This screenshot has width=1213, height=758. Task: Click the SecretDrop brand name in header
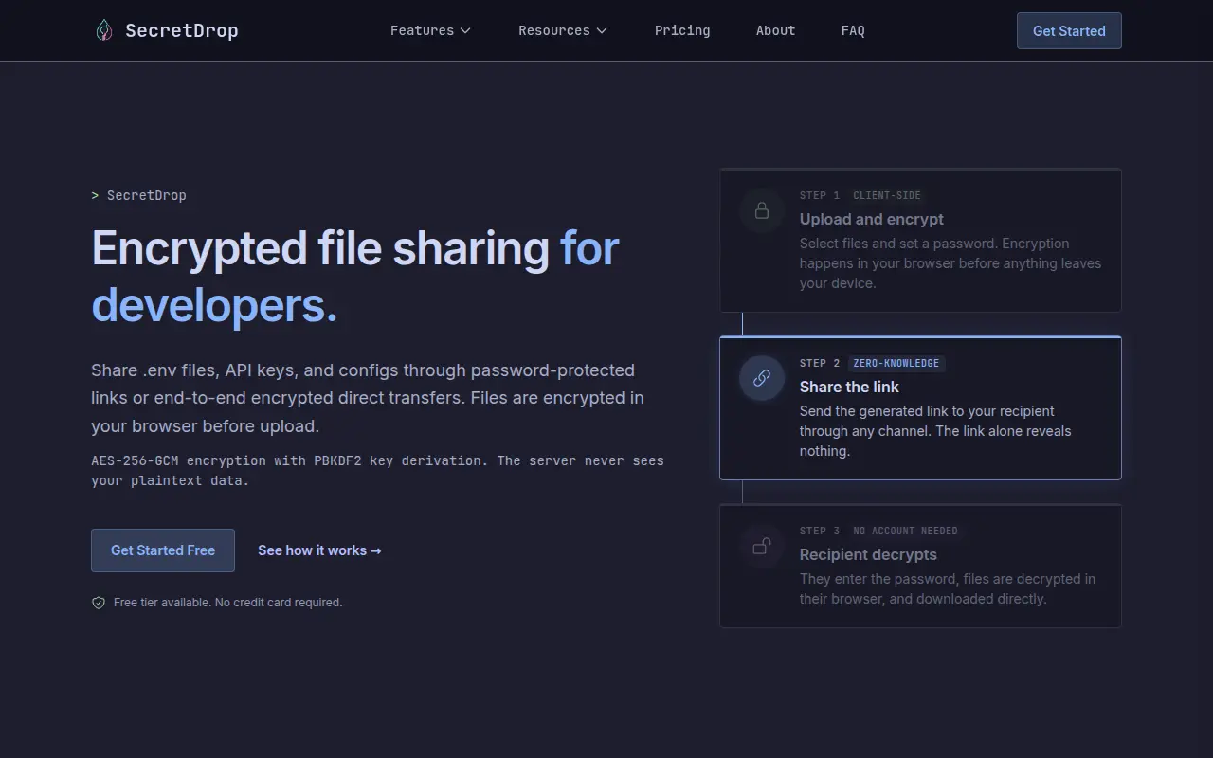tap(182, 30)
